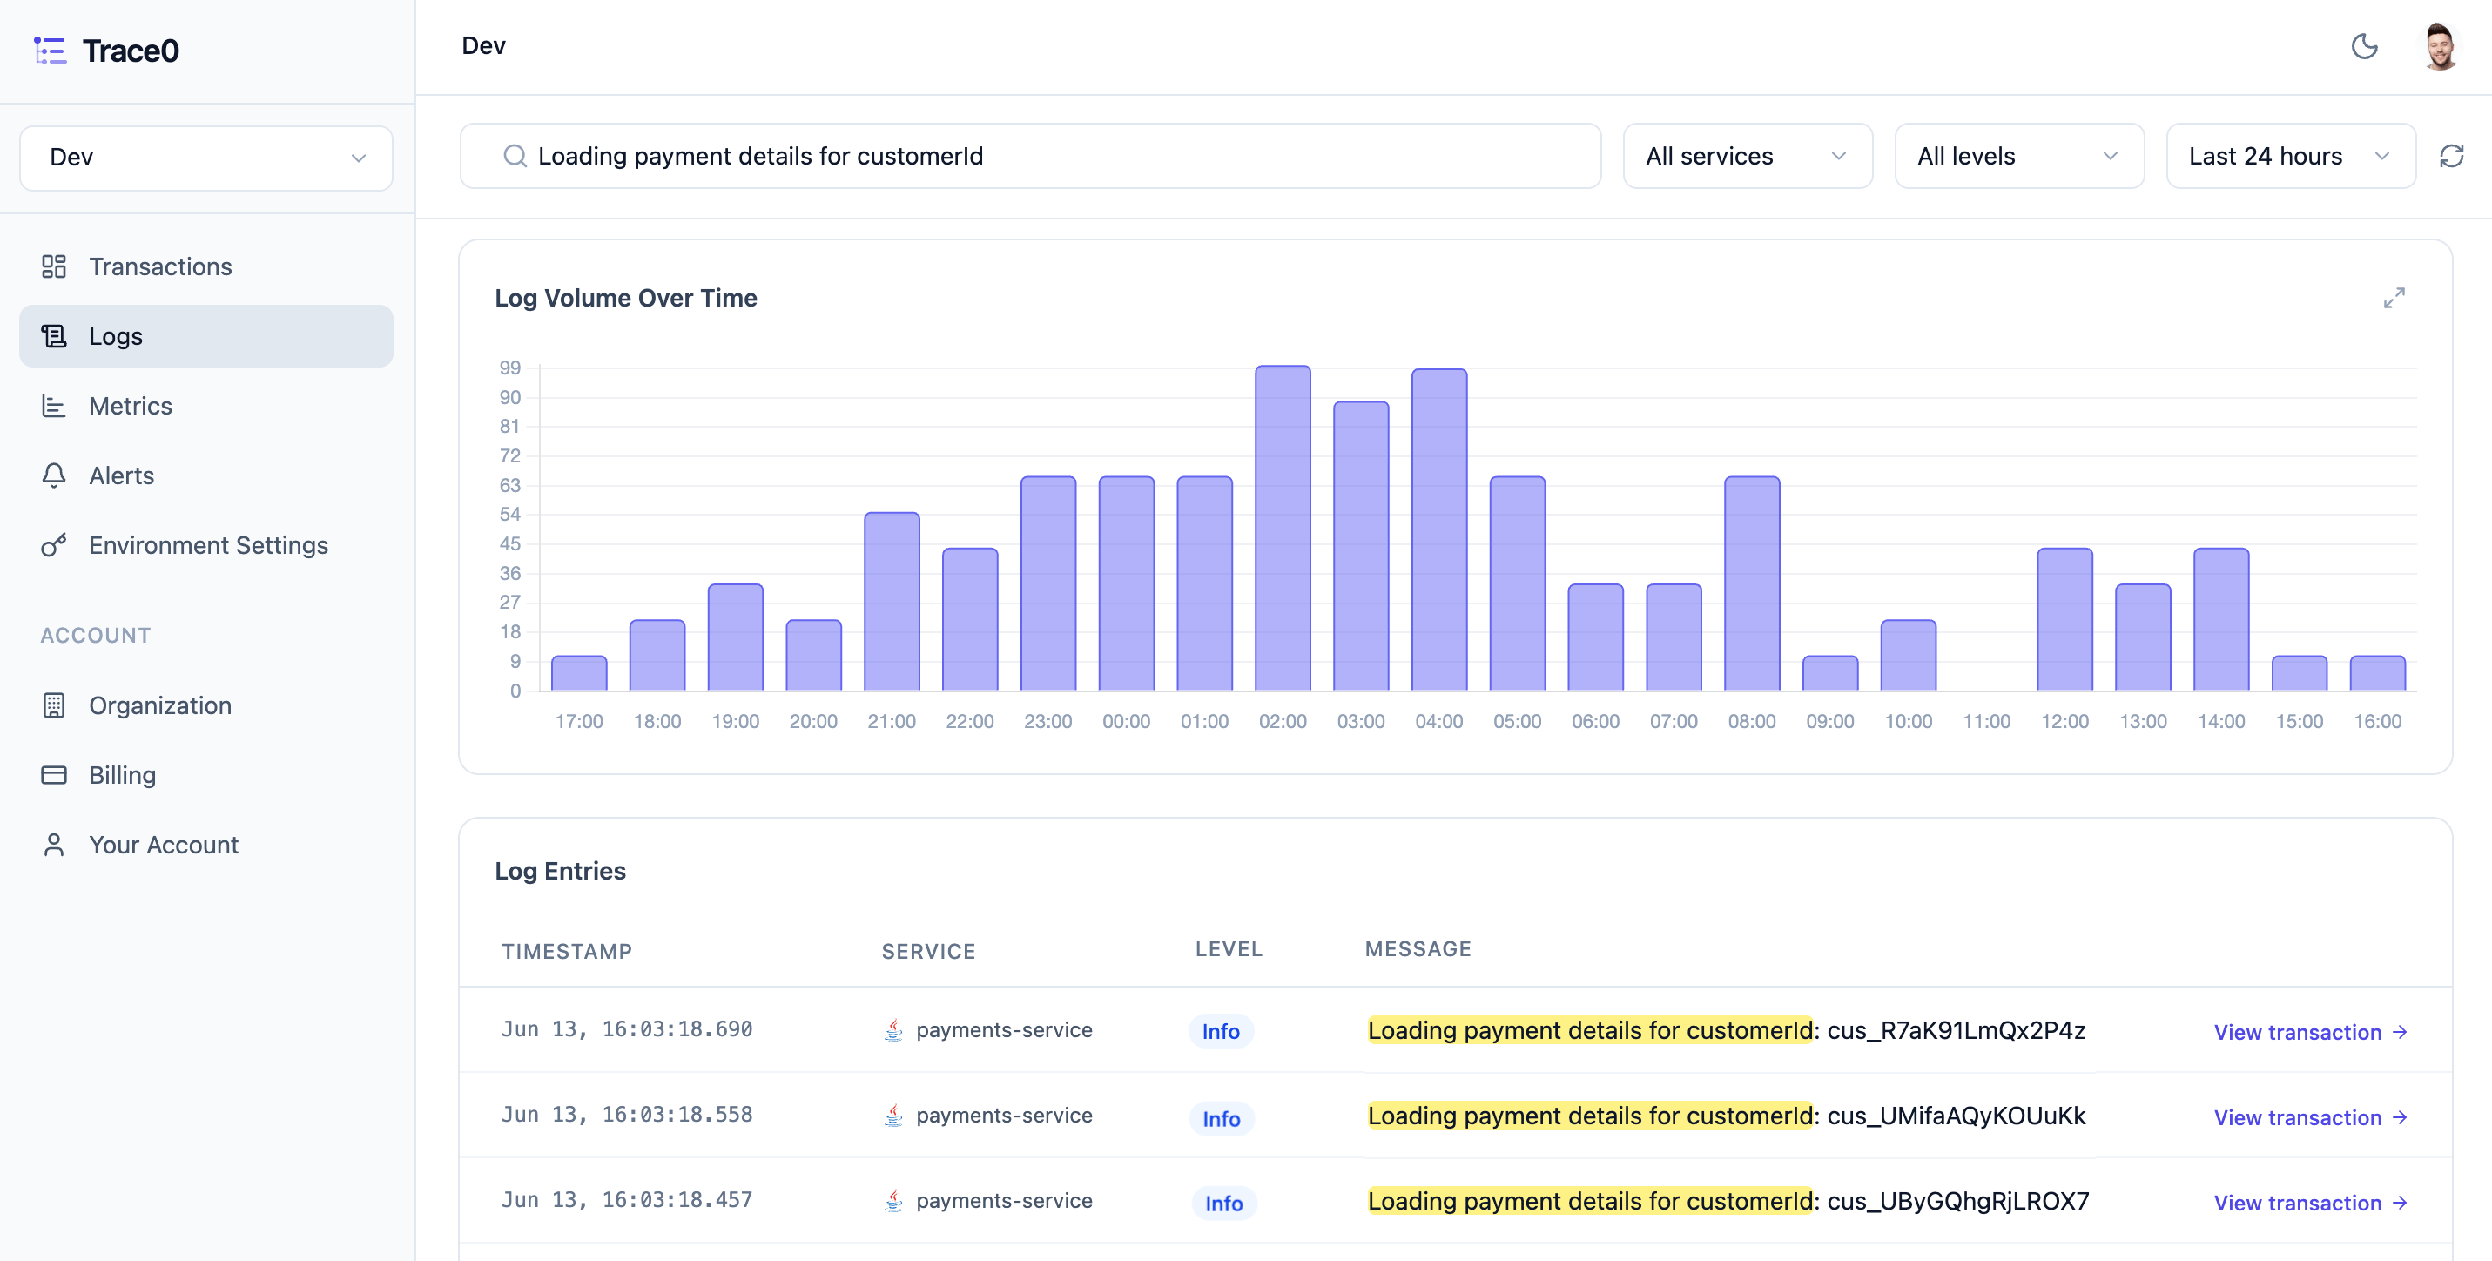Open the user avatar menu
This screenshot has height=1261, width=2492.
pos(2440,45)
